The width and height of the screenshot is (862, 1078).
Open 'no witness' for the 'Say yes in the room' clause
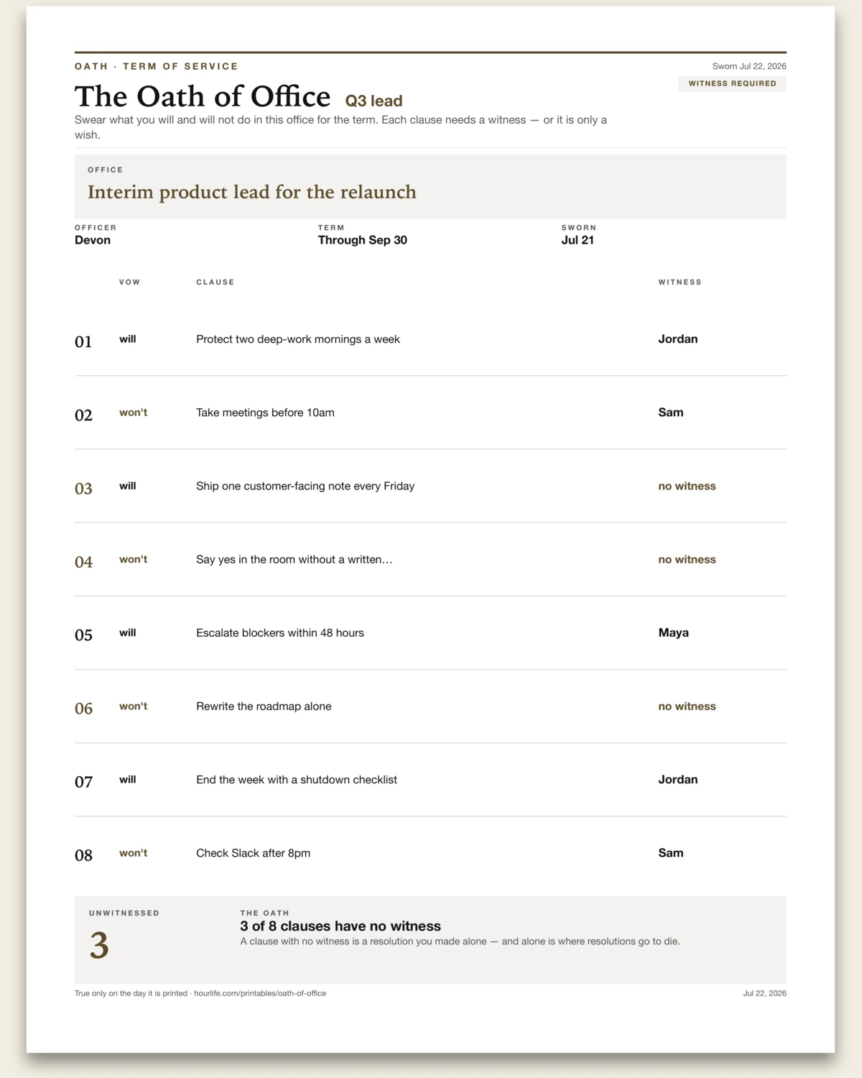pos(687,559)
